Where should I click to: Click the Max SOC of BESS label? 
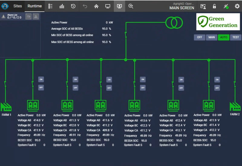pos(72,42)
